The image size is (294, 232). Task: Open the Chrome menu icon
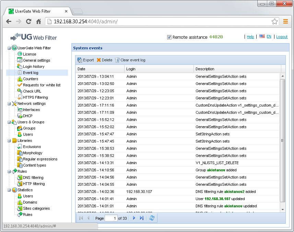click(285, 21)
